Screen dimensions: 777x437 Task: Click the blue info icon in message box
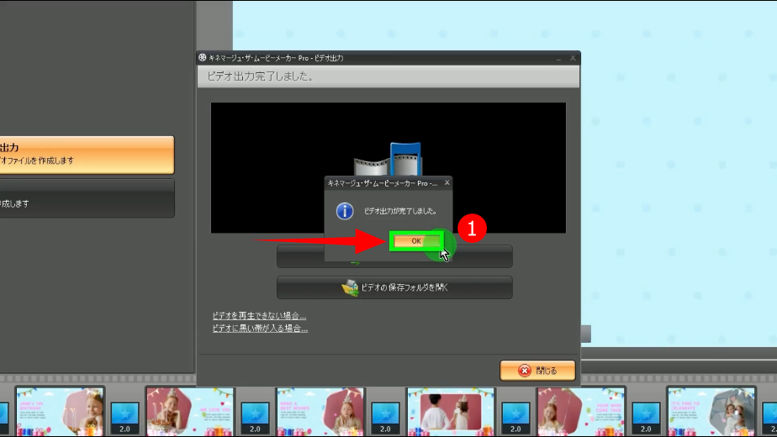point(345,211)
